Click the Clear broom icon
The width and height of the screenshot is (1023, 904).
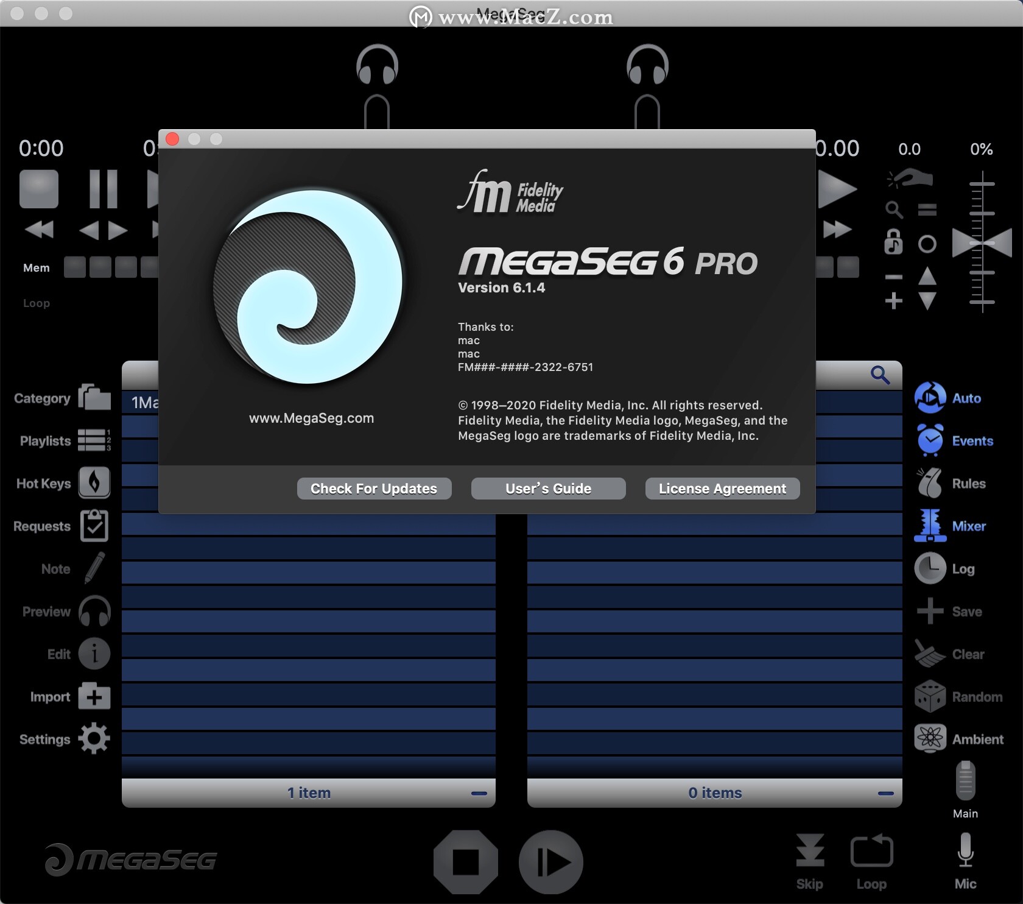click(x=930, y=654)
